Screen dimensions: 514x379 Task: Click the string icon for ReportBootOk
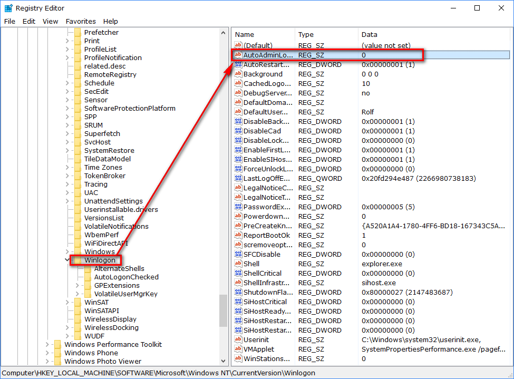238,235
